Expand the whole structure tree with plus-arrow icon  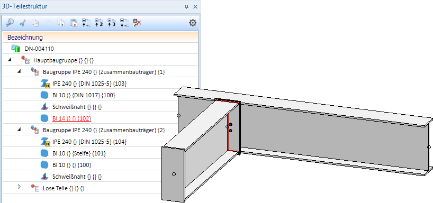click(124, 23)
